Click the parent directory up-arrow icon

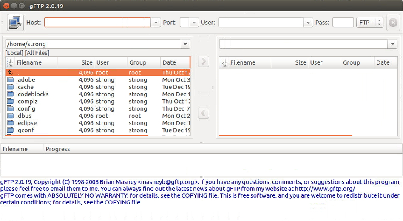point(10,73)
